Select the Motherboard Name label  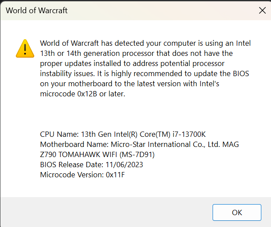pos(74,144)
